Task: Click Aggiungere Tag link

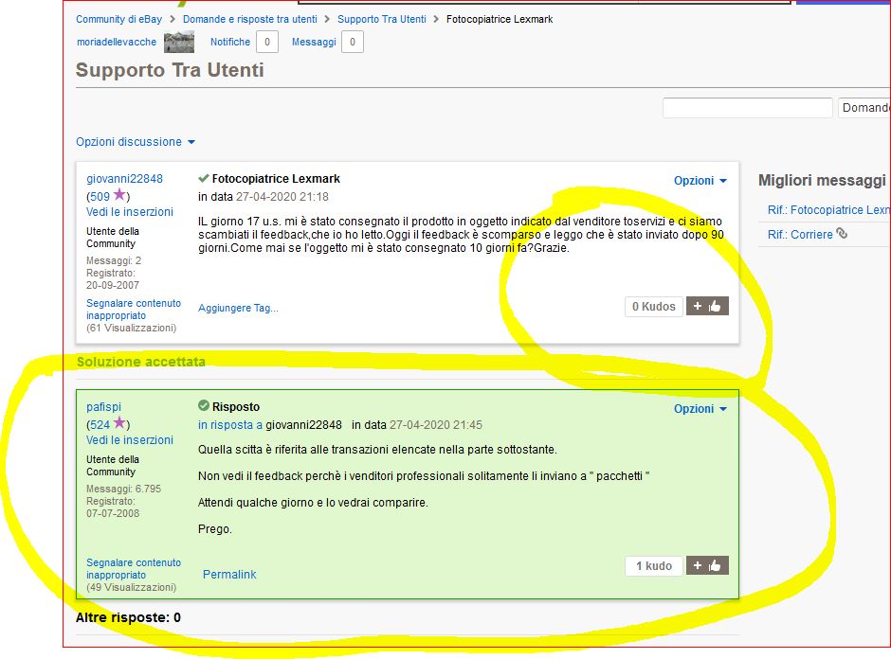Action: point(238,308)
